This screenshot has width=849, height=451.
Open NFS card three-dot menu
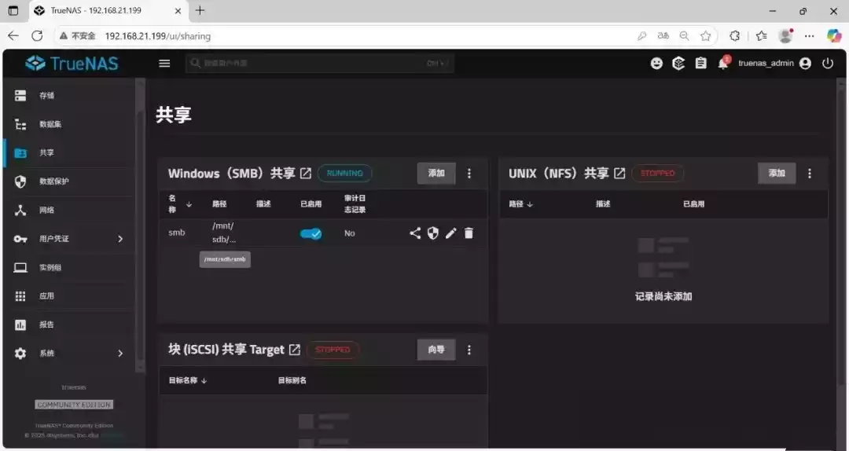pos(810,174)
